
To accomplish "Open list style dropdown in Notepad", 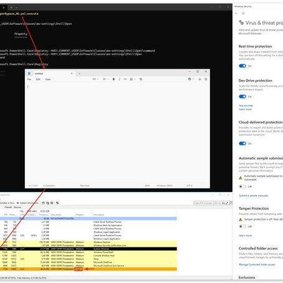I will (105, 79).
